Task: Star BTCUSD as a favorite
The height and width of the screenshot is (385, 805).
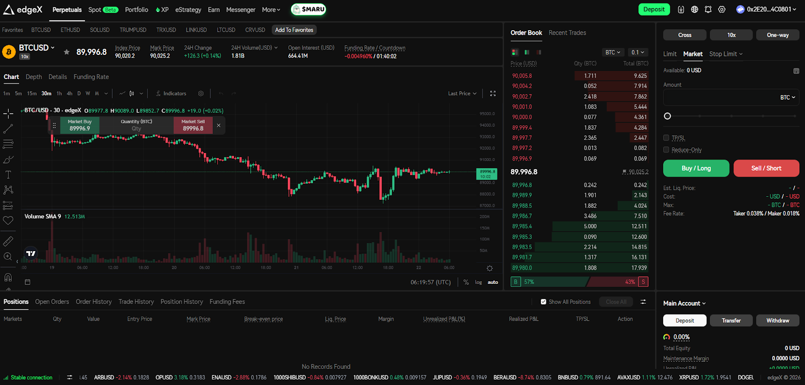Action: (66, 52)
